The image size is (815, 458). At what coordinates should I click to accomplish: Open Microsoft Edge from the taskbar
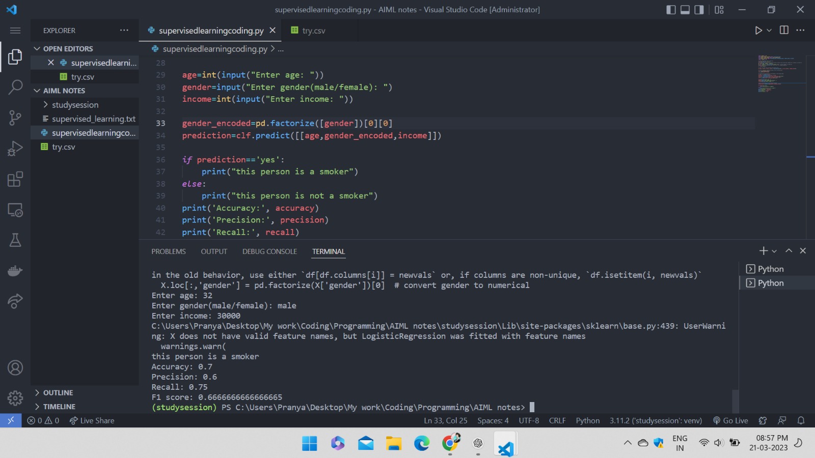tap(421, 443)
